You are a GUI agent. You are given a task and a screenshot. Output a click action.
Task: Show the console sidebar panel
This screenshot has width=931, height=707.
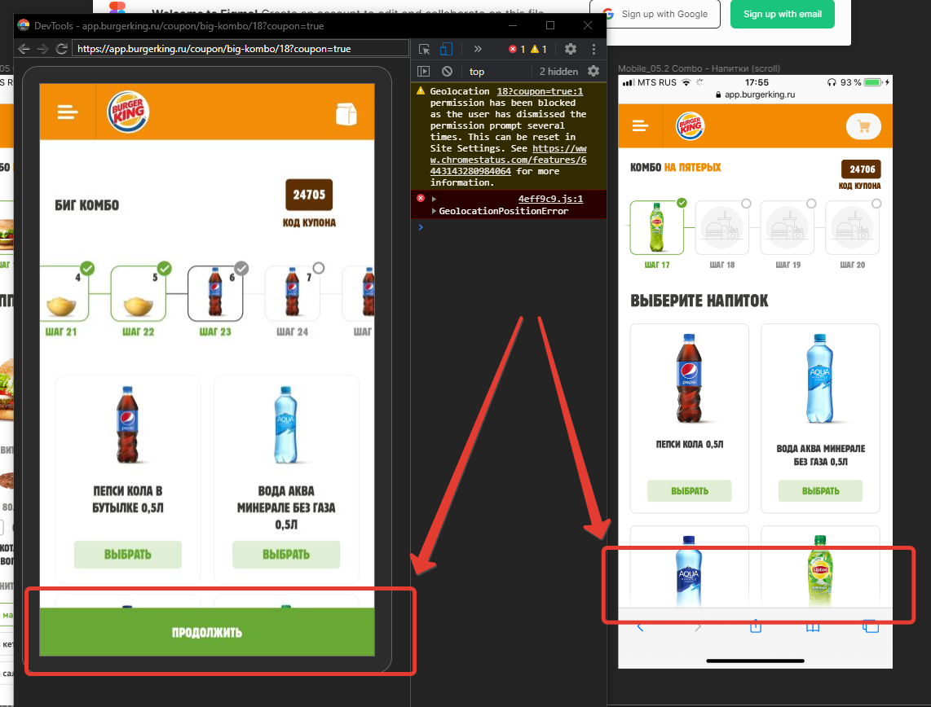[x=424, y=72]
